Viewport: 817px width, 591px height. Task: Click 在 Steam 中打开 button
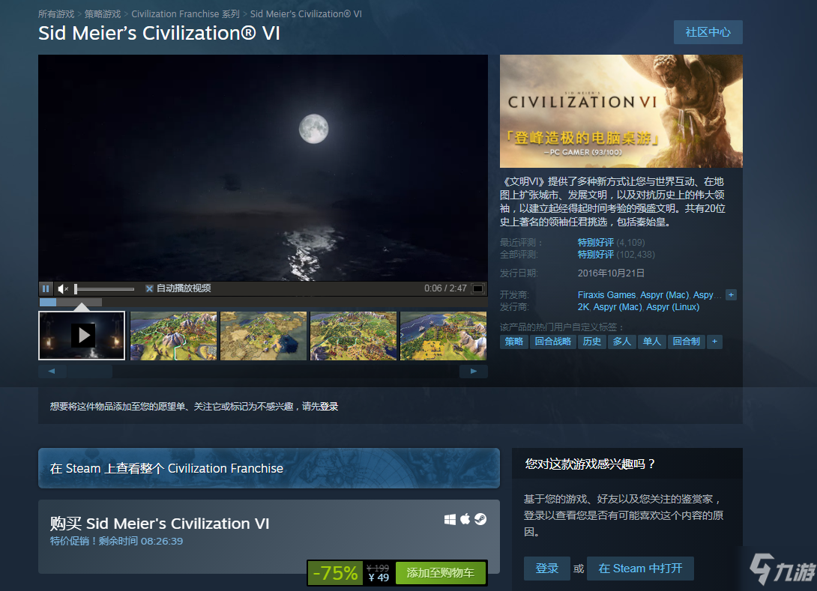[640, 569]
